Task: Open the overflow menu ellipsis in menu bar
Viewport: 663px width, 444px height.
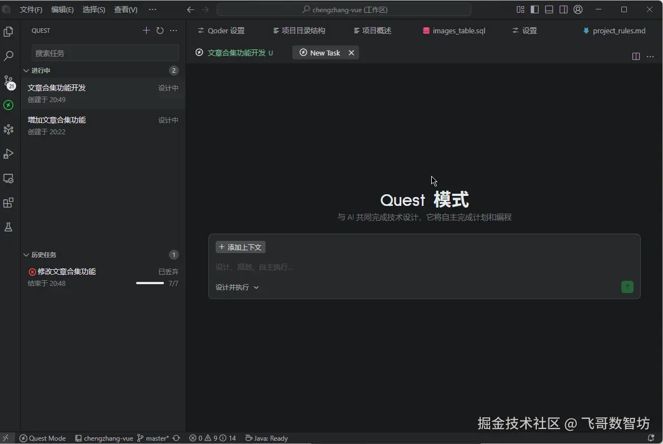Action: pos(153,9)
